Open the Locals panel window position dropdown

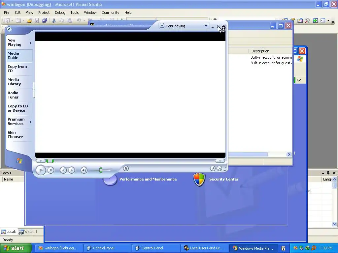[x=323, y=173]
